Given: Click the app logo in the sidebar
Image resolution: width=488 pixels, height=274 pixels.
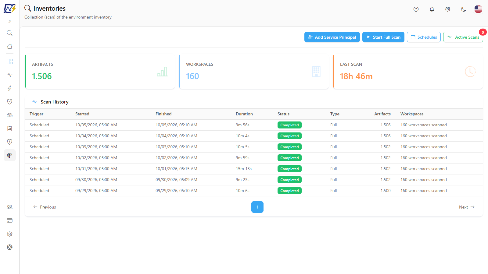Looking at the screenshot, I should (x=9, y=9).
